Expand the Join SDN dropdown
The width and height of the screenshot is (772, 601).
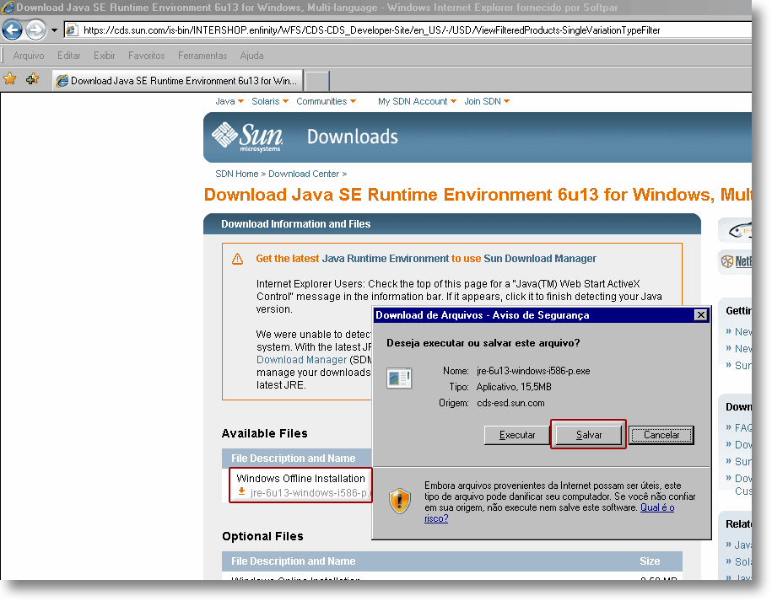(x=487, y=101)
